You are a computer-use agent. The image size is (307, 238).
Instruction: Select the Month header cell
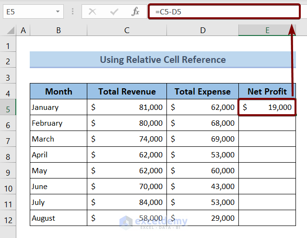point(59,91)
